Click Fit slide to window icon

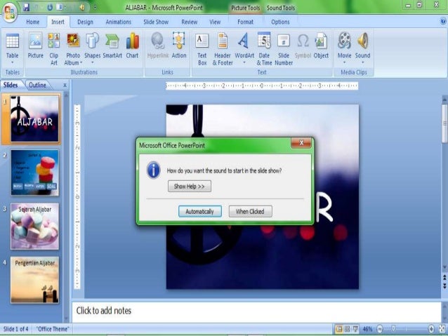[x=442, y=329]
